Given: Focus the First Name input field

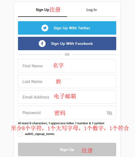Looking at the screenshot, I should tap(67, 66).
